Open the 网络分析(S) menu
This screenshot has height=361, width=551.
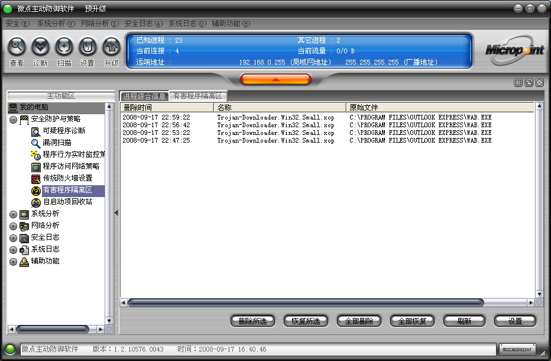pyautogui.click(x=100, y=24)
